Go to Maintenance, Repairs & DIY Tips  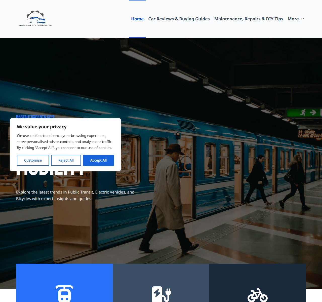tap(249, 19)
